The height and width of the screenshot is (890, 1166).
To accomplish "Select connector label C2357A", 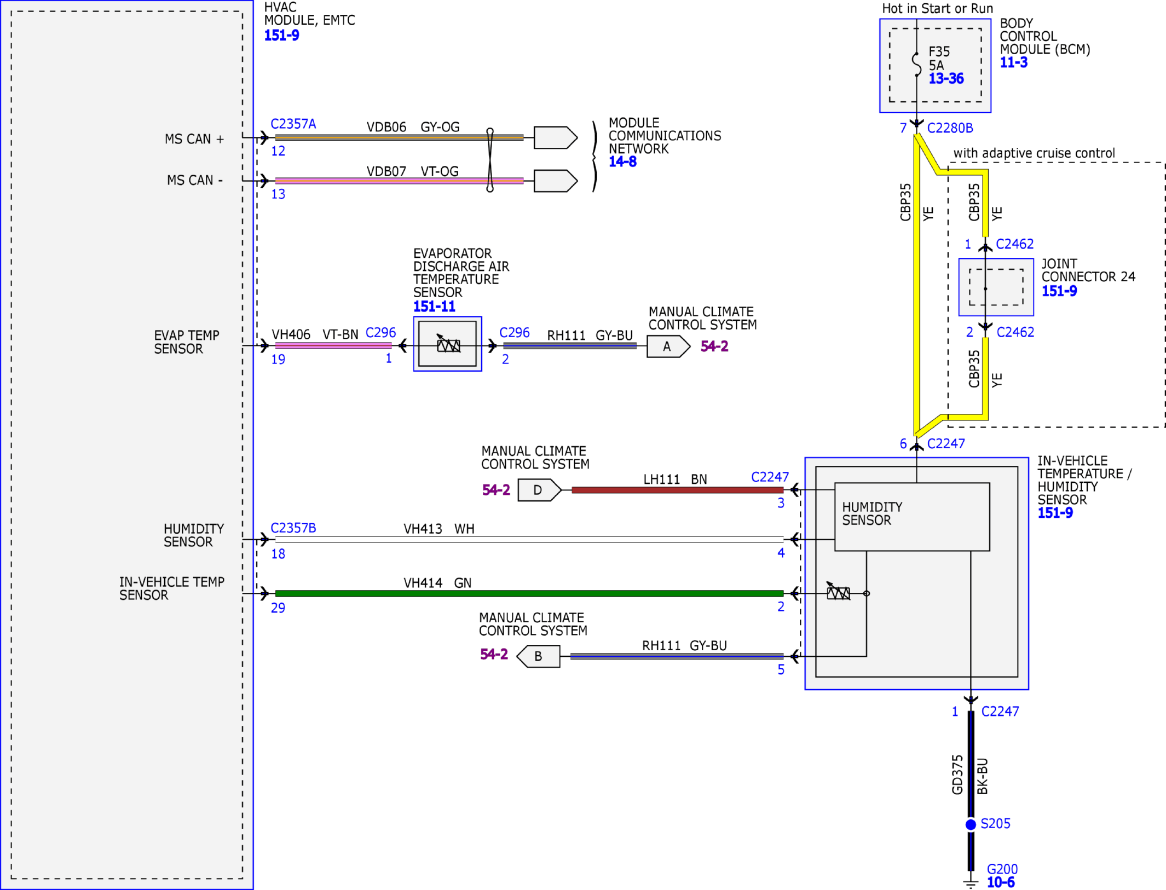I will 293,124.
